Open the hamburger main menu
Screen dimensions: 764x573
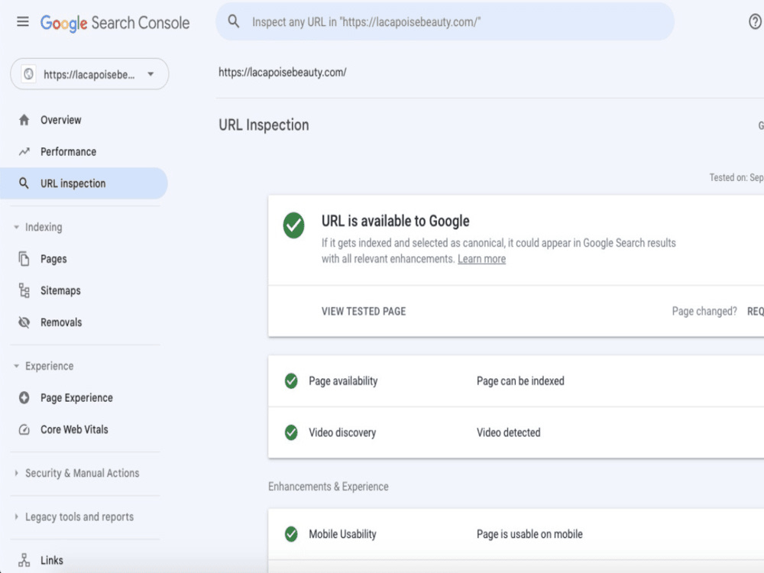click(x=23, y=22)
